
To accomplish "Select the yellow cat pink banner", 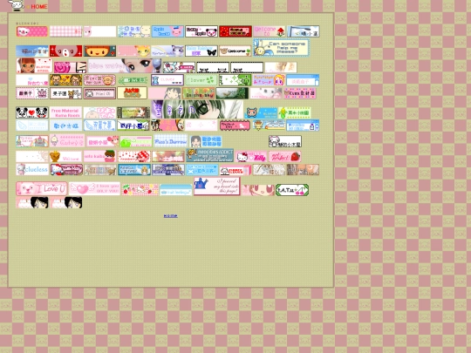I will 133,51.
